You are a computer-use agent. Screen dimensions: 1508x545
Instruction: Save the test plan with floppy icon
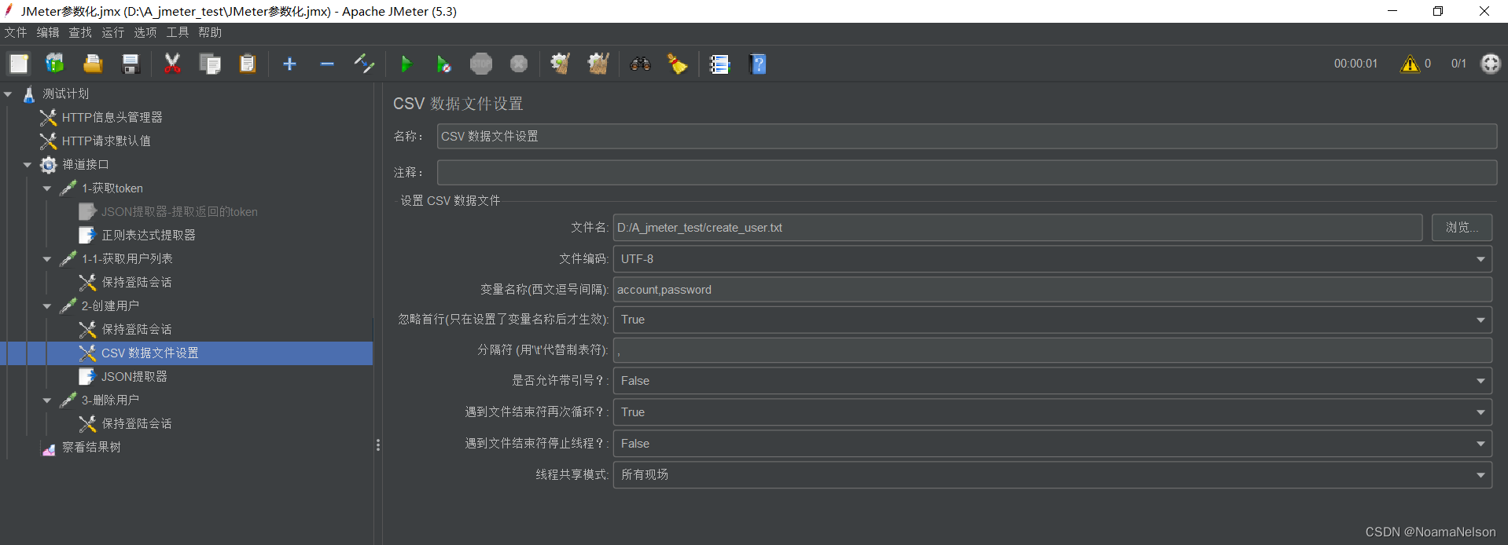131,64
